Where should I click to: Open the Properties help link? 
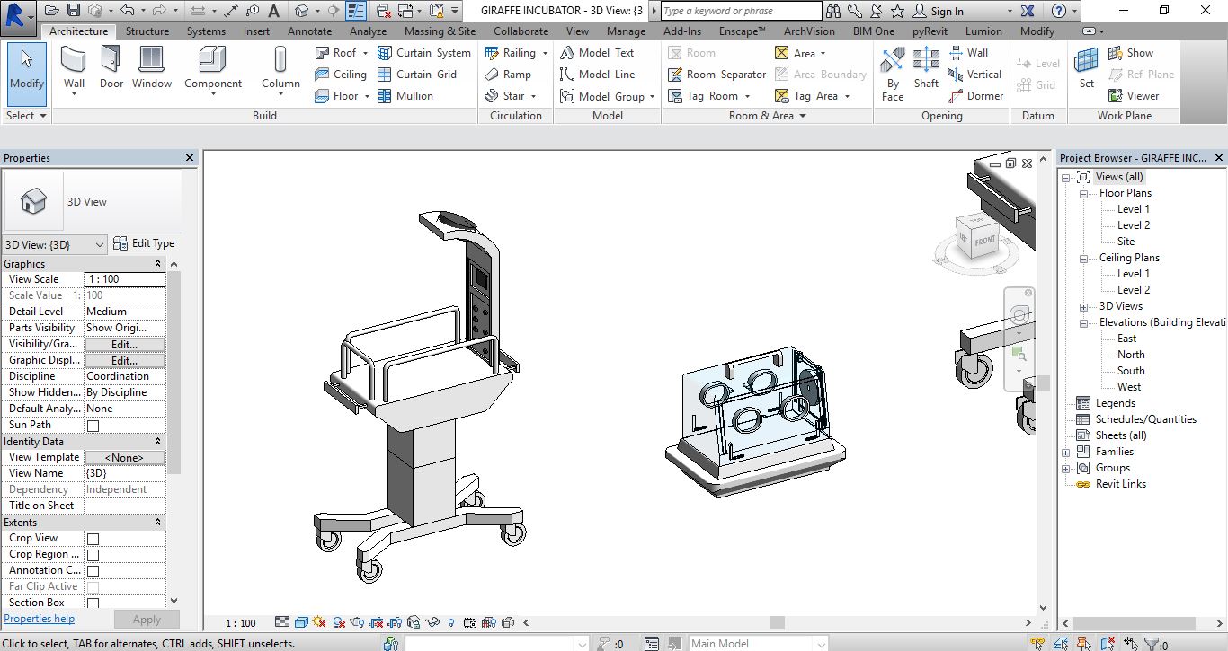point(40,619)
